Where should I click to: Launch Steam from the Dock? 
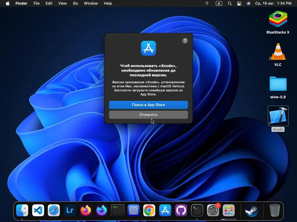(251, 210)
